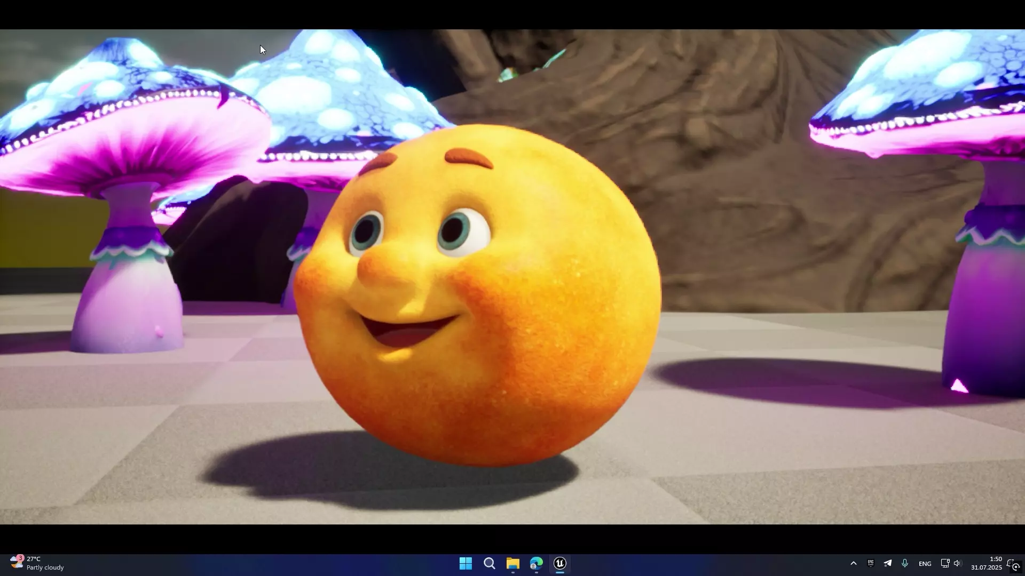Switch input language via ENG indicator
This screenshot has width=1025, height=576.
point(925,564)
